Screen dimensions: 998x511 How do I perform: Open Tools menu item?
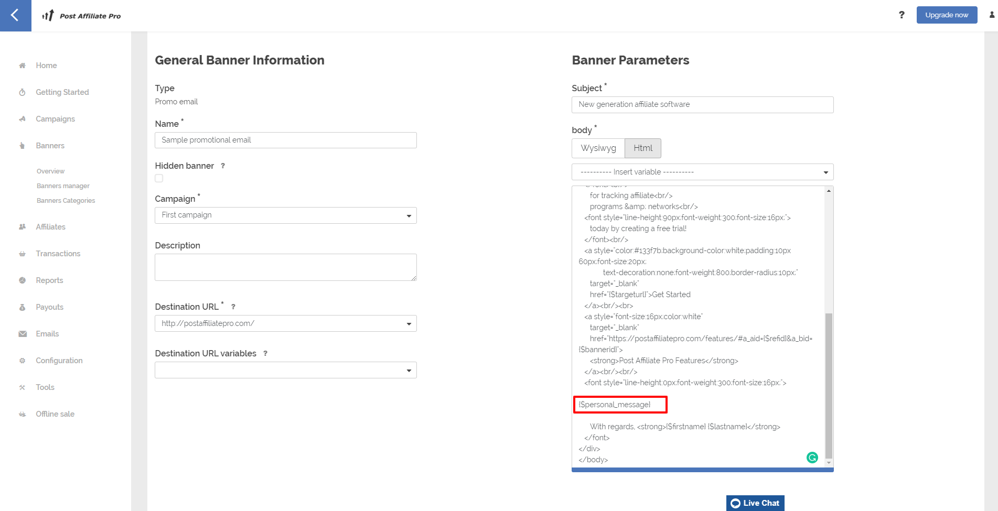click(45, 387)
